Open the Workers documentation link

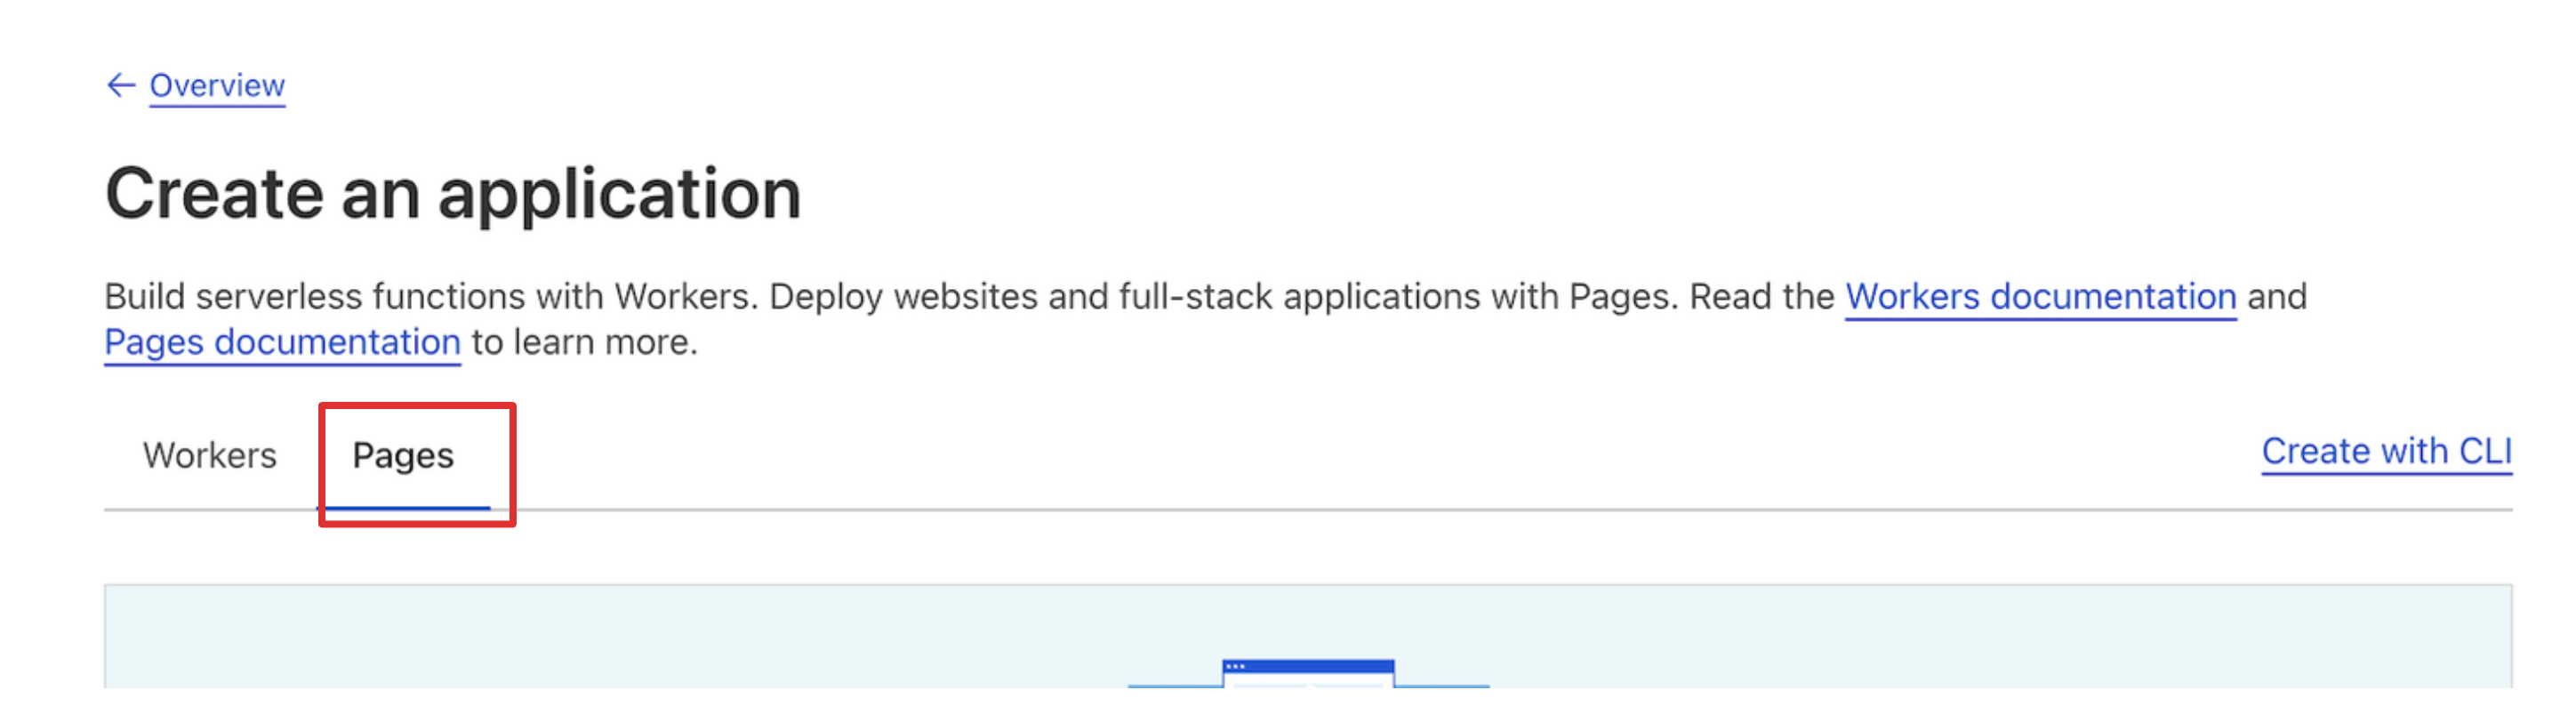2040,297
